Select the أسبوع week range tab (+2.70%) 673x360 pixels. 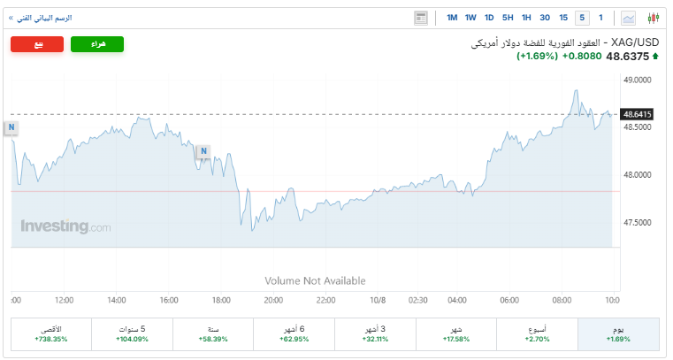point(537,333)
